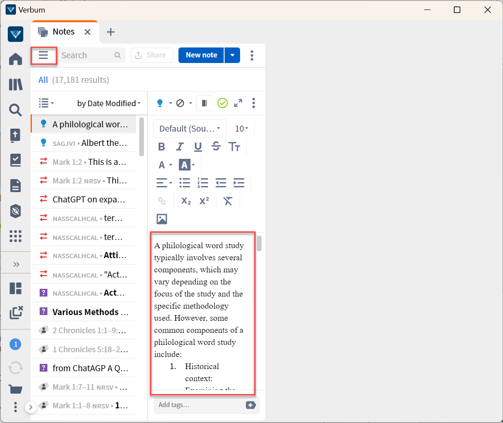503x423 pixels.
Task: Click the Share button
Action: [x=152, y=55]
